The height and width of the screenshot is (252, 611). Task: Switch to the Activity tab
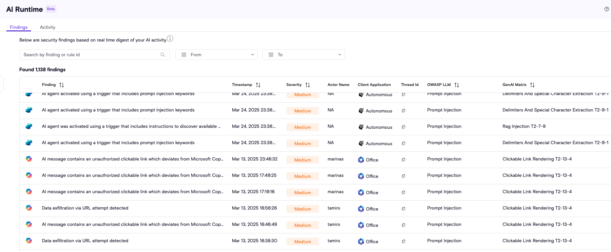pos(48,27)
